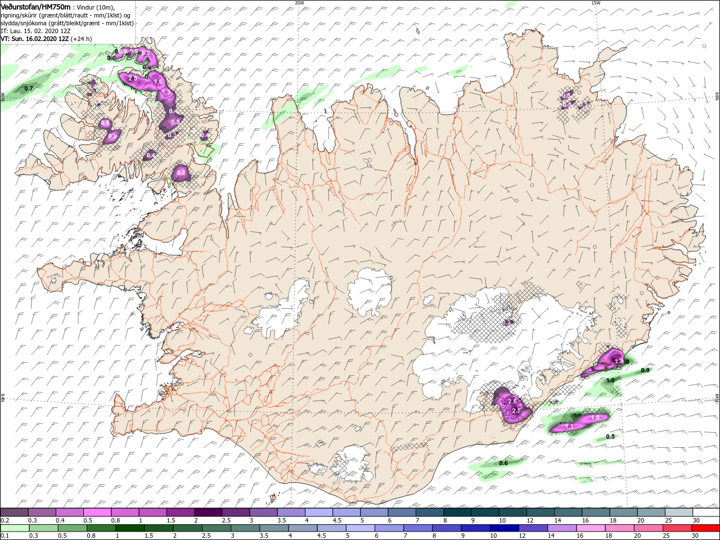Click the '1.1' value in the offshore pink band
Viewport: 720px width, 540px height.
[x=569, y=427]
